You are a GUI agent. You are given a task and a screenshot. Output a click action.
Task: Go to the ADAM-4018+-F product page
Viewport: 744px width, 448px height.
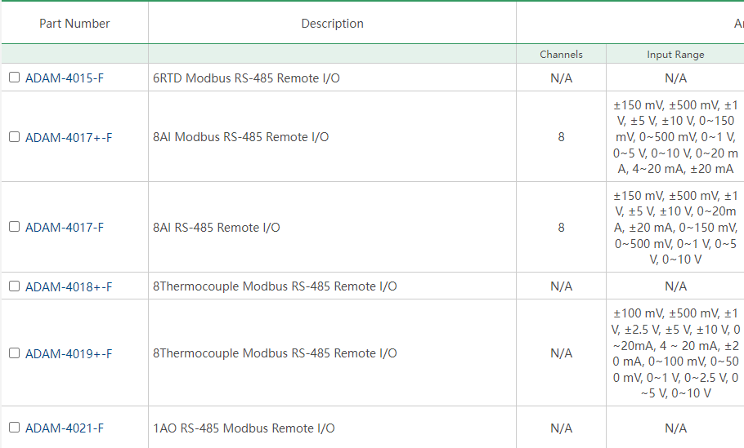point(69,287)
